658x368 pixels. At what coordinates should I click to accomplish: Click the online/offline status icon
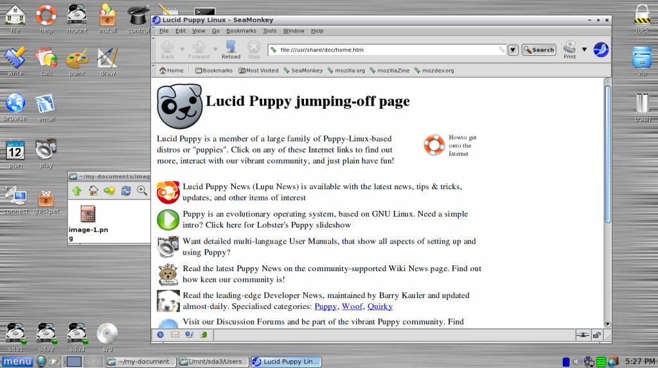(582, 335)
